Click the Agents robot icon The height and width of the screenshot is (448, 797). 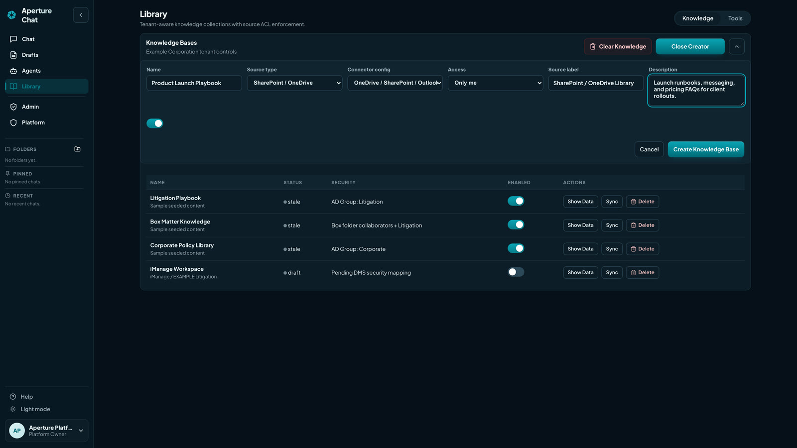point(13,71)
